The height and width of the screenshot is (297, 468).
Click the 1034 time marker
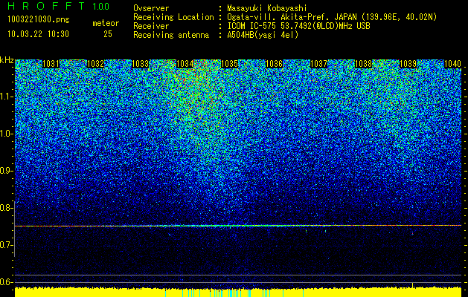(185, 64)
